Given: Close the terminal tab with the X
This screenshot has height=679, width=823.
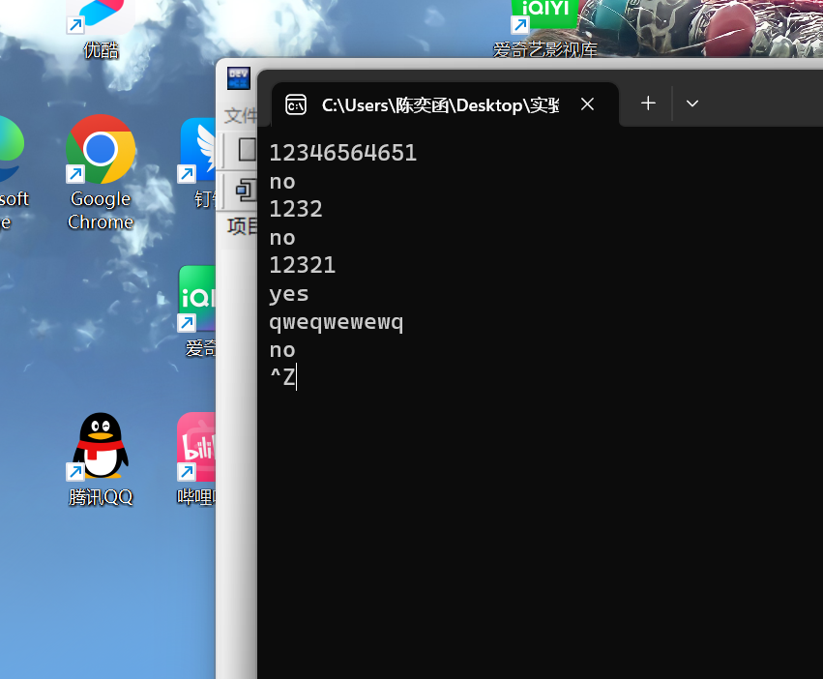Looking at the screenshot, I should click(x=587, y=103).
